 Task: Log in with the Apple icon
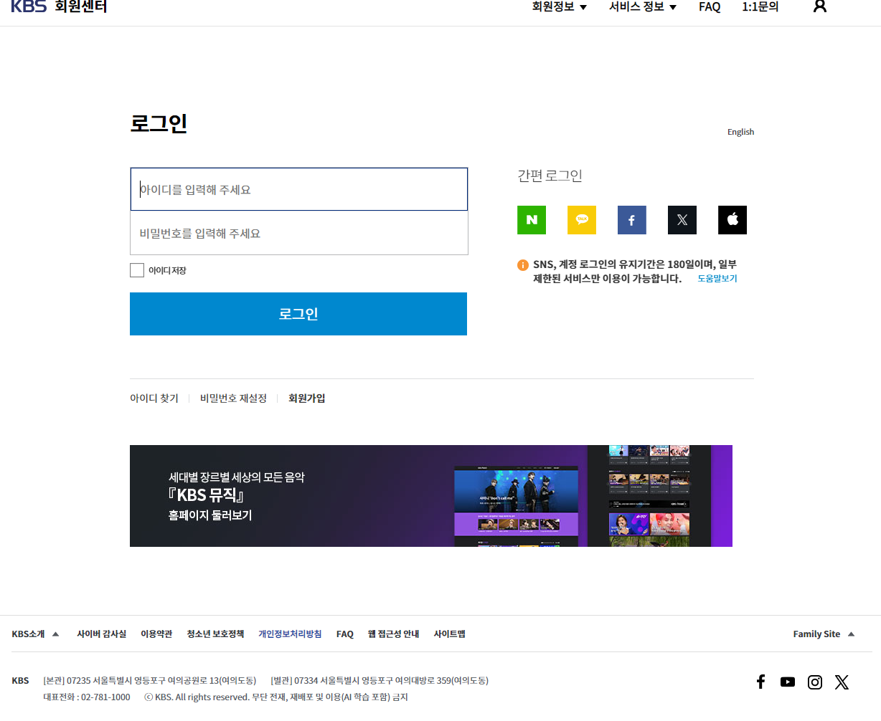732,220
